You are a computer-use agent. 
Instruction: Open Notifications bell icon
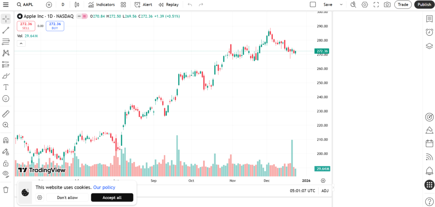429,171
